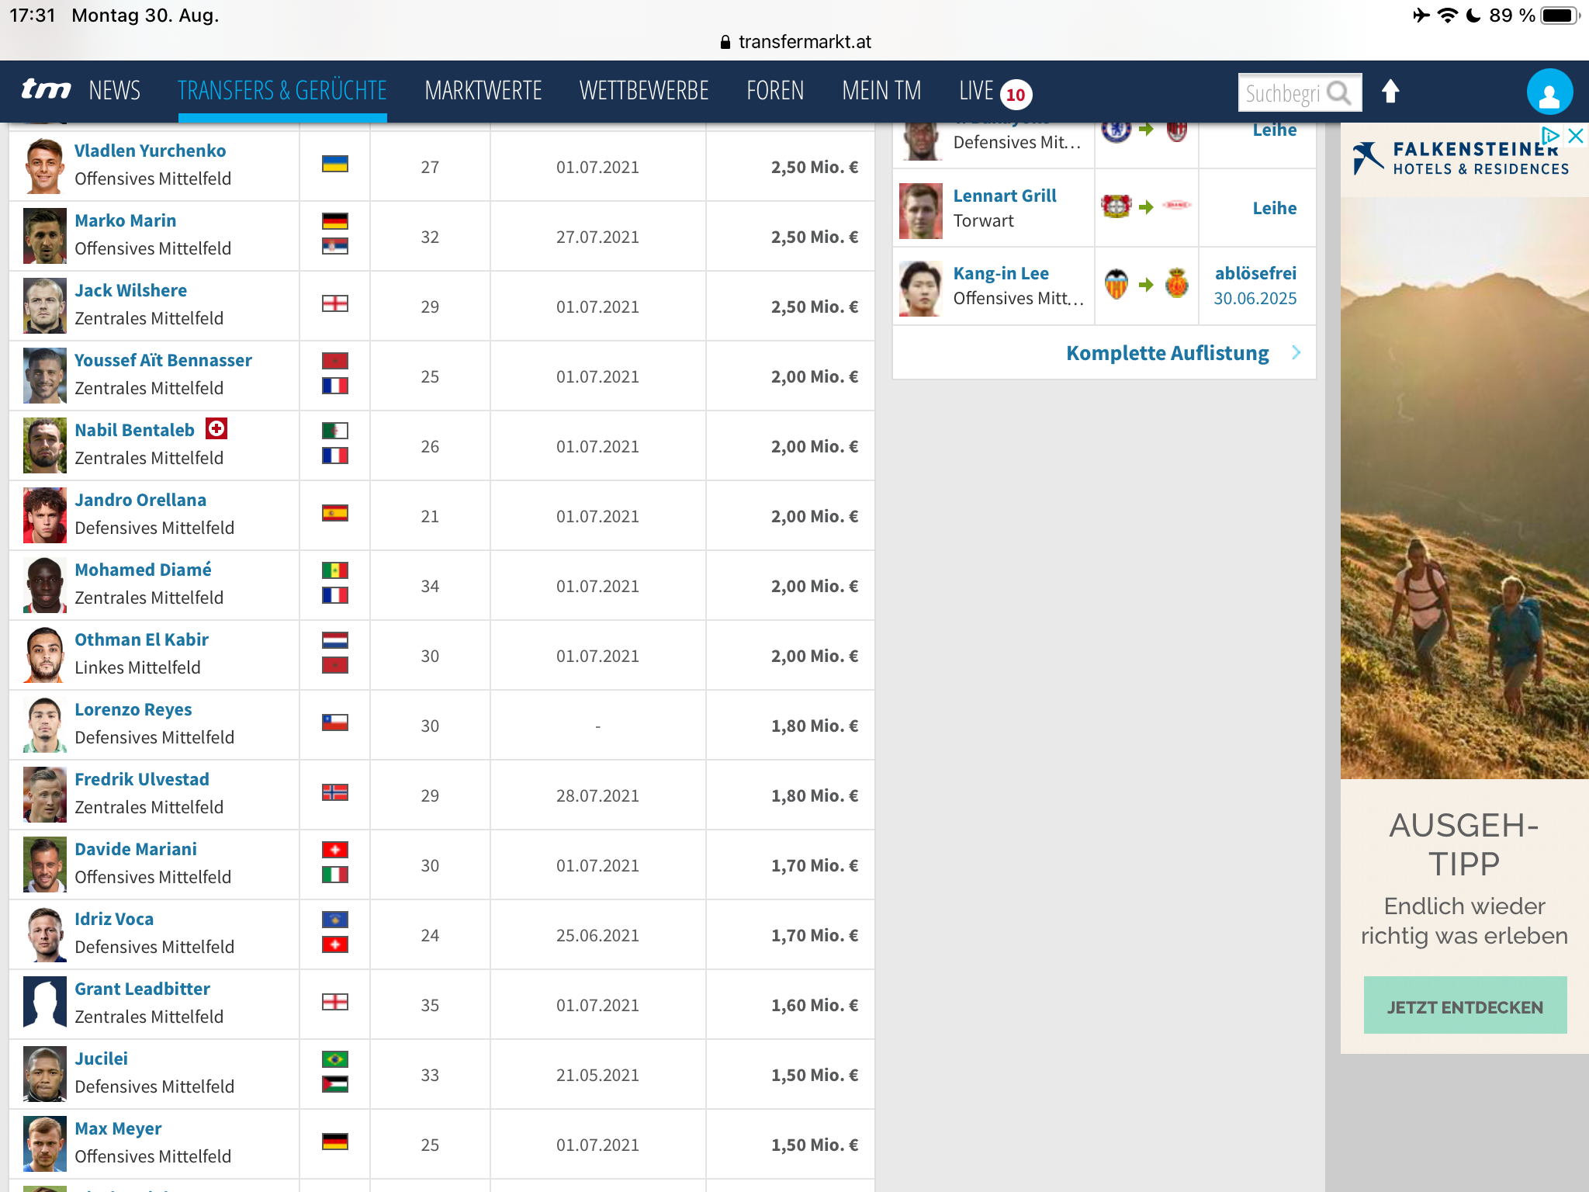Image resolution: width=1589 pixels, height=1192 pixels.
Task: Click England flag in Jack Wilshere row
Action: tap(335, 303)
